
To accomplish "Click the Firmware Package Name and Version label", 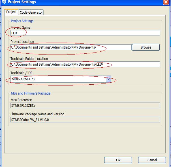I will point(37,114).
